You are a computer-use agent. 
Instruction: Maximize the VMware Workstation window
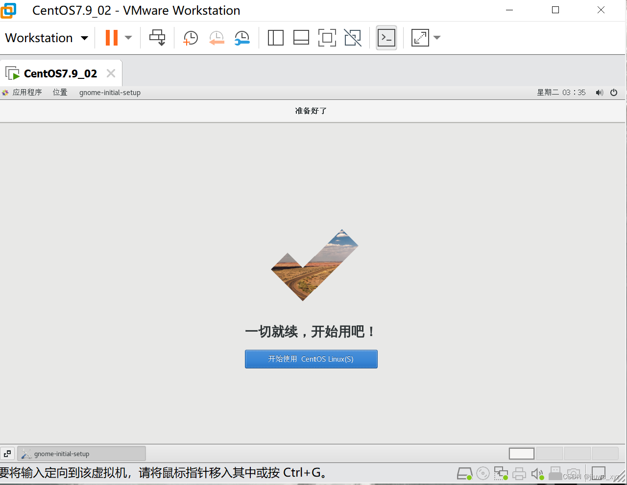point(555,10)
